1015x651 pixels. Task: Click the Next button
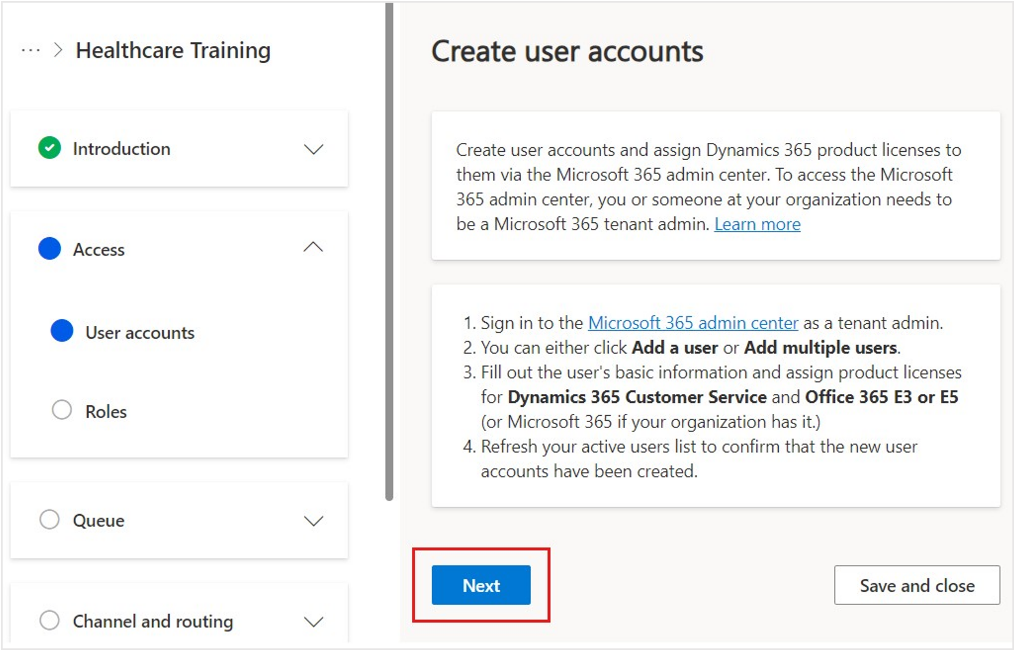pos(481,585)
